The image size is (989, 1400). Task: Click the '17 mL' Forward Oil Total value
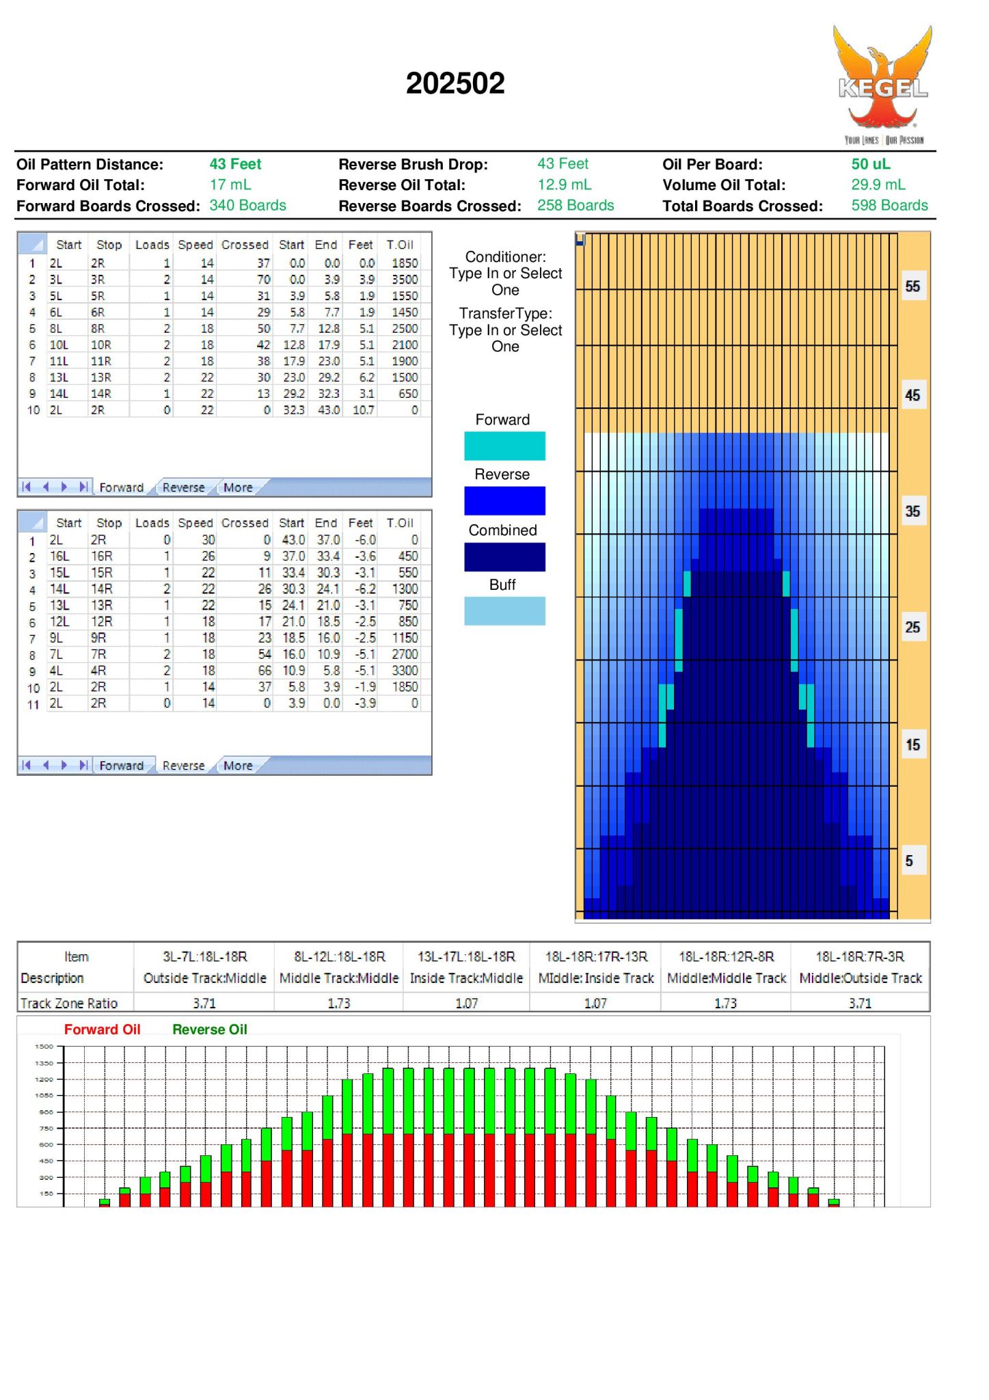pos(230,185)
